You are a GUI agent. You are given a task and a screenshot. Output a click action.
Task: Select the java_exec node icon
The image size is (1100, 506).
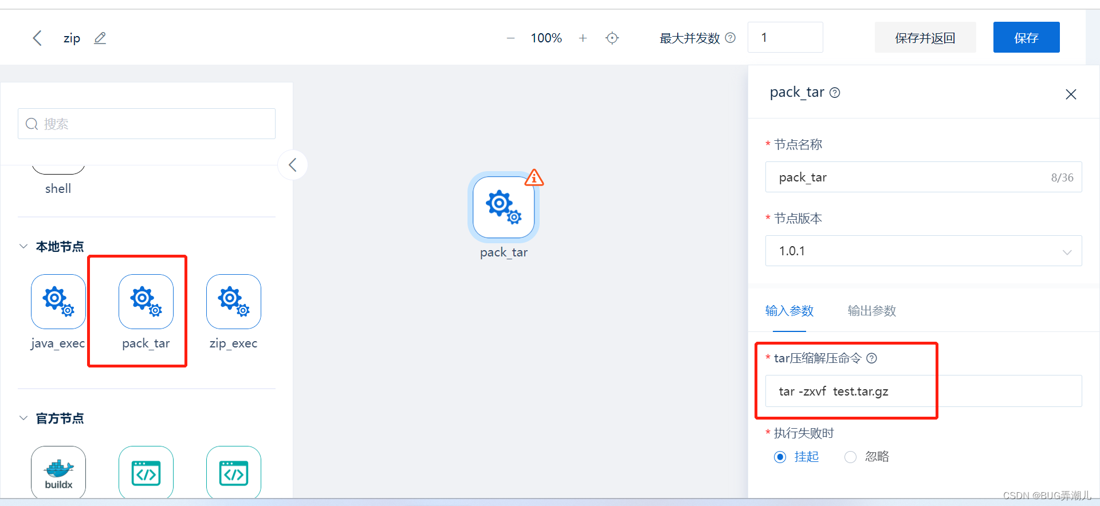click(58, 302)
